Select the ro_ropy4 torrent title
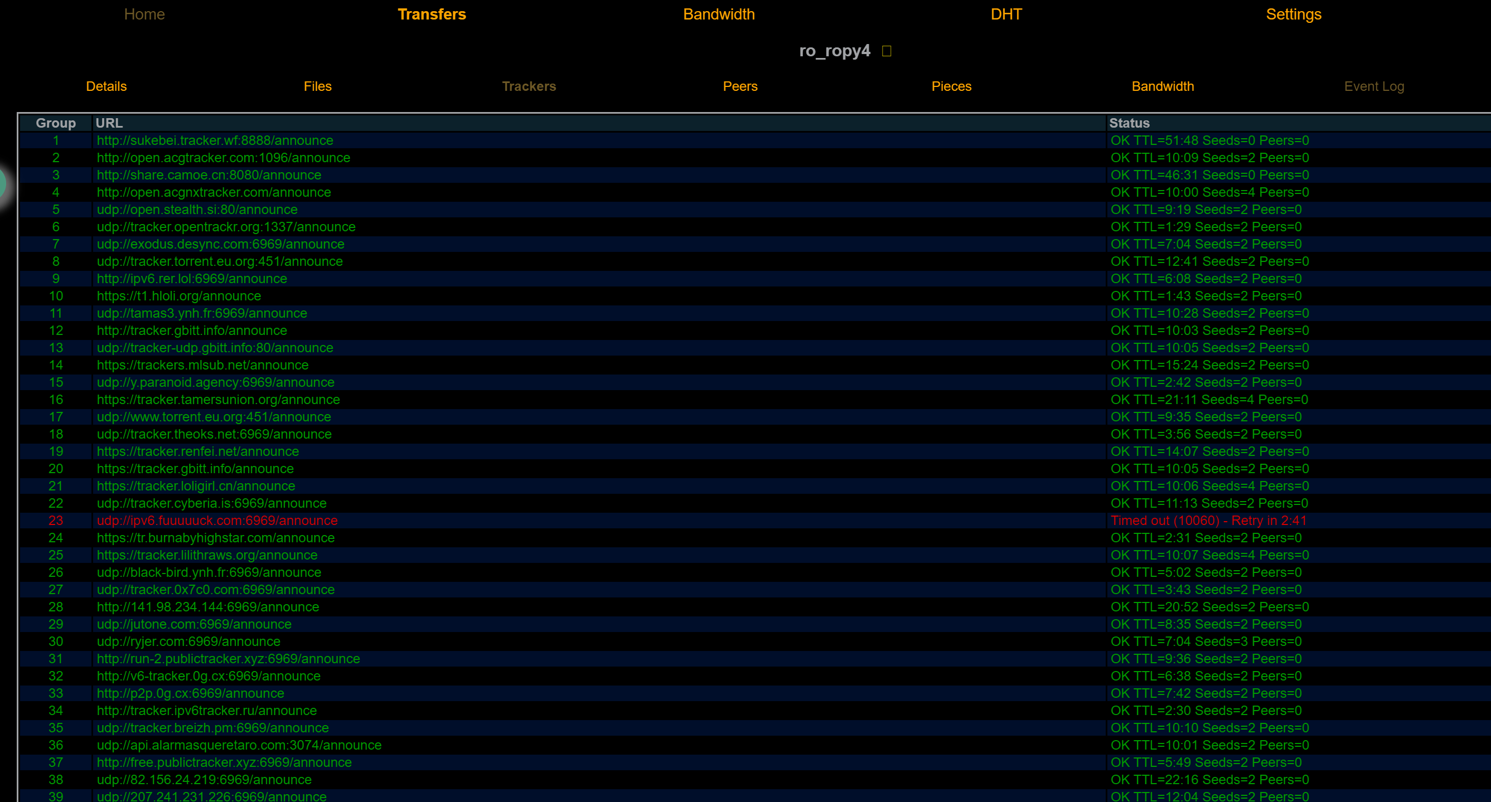 point(834,51)
